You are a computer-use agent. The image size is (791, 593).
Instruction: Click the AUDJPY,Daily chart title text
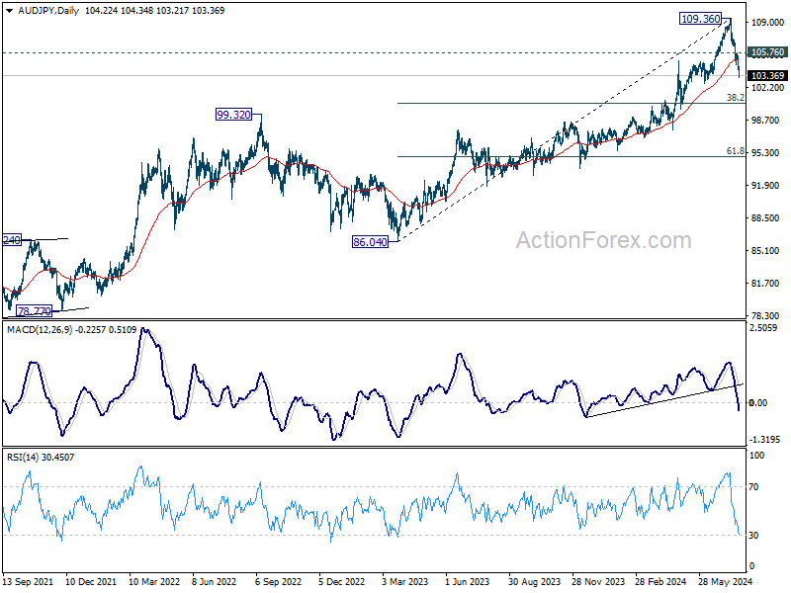[x=48, y=11]
